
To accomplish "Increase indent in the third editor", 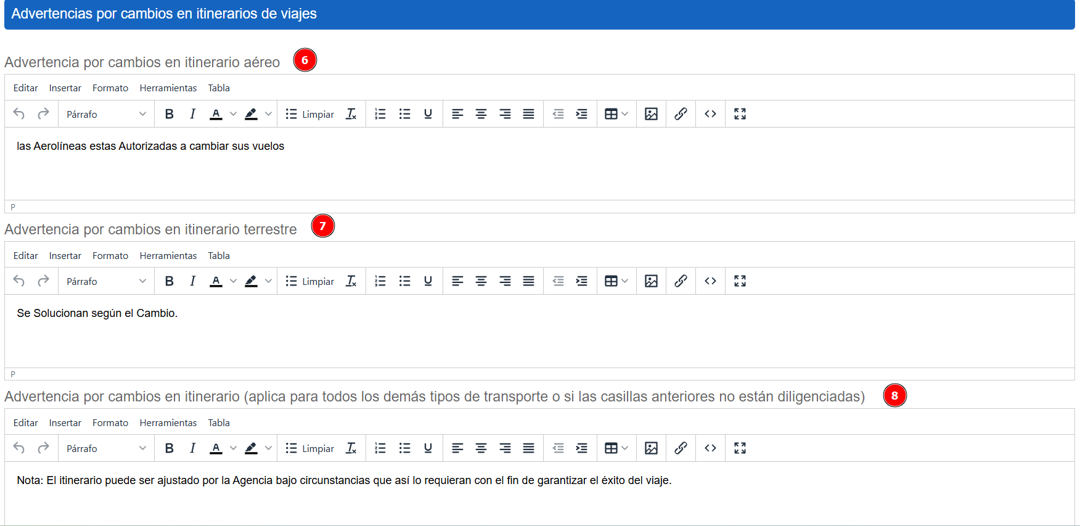I will 581,448.
